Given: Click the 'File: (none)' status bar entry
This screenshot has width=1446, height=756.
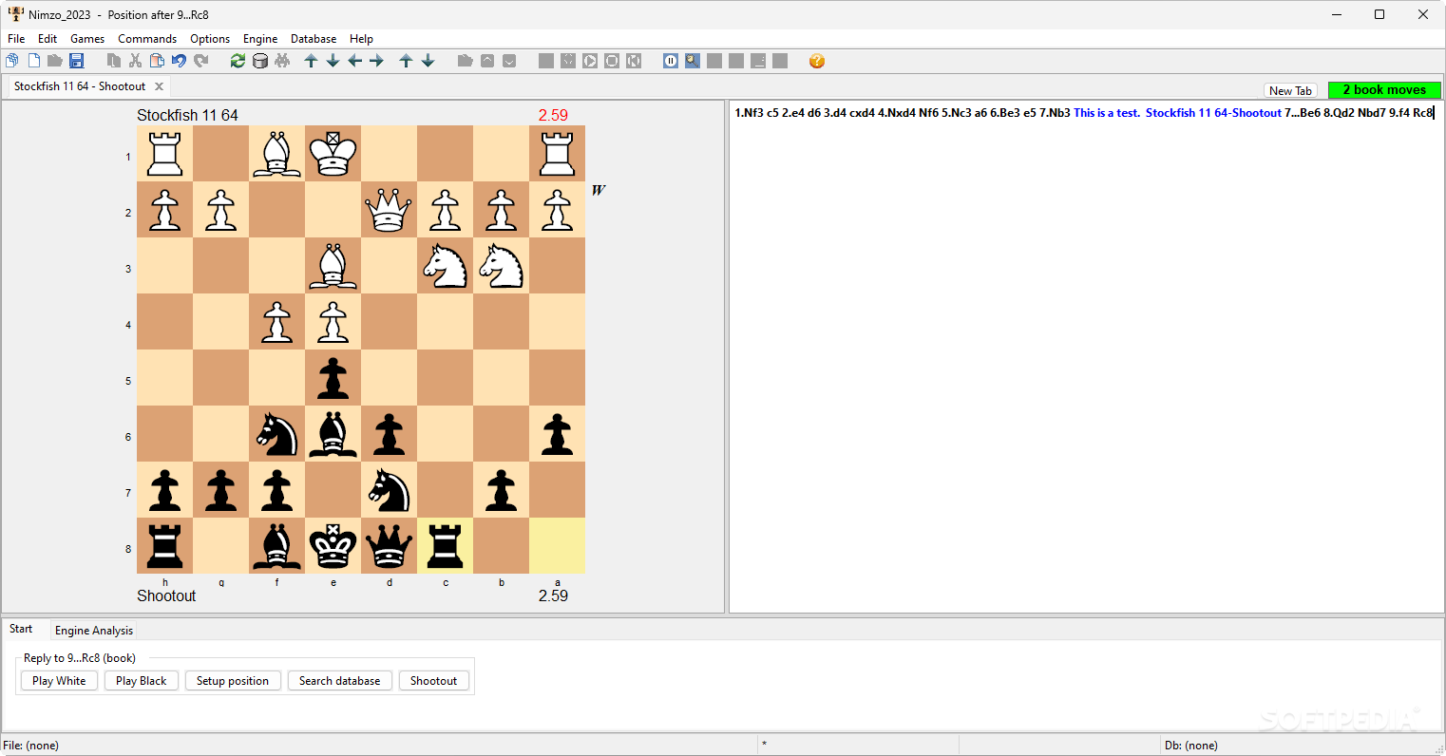Looking at the screenshot, I should point(31,746).
